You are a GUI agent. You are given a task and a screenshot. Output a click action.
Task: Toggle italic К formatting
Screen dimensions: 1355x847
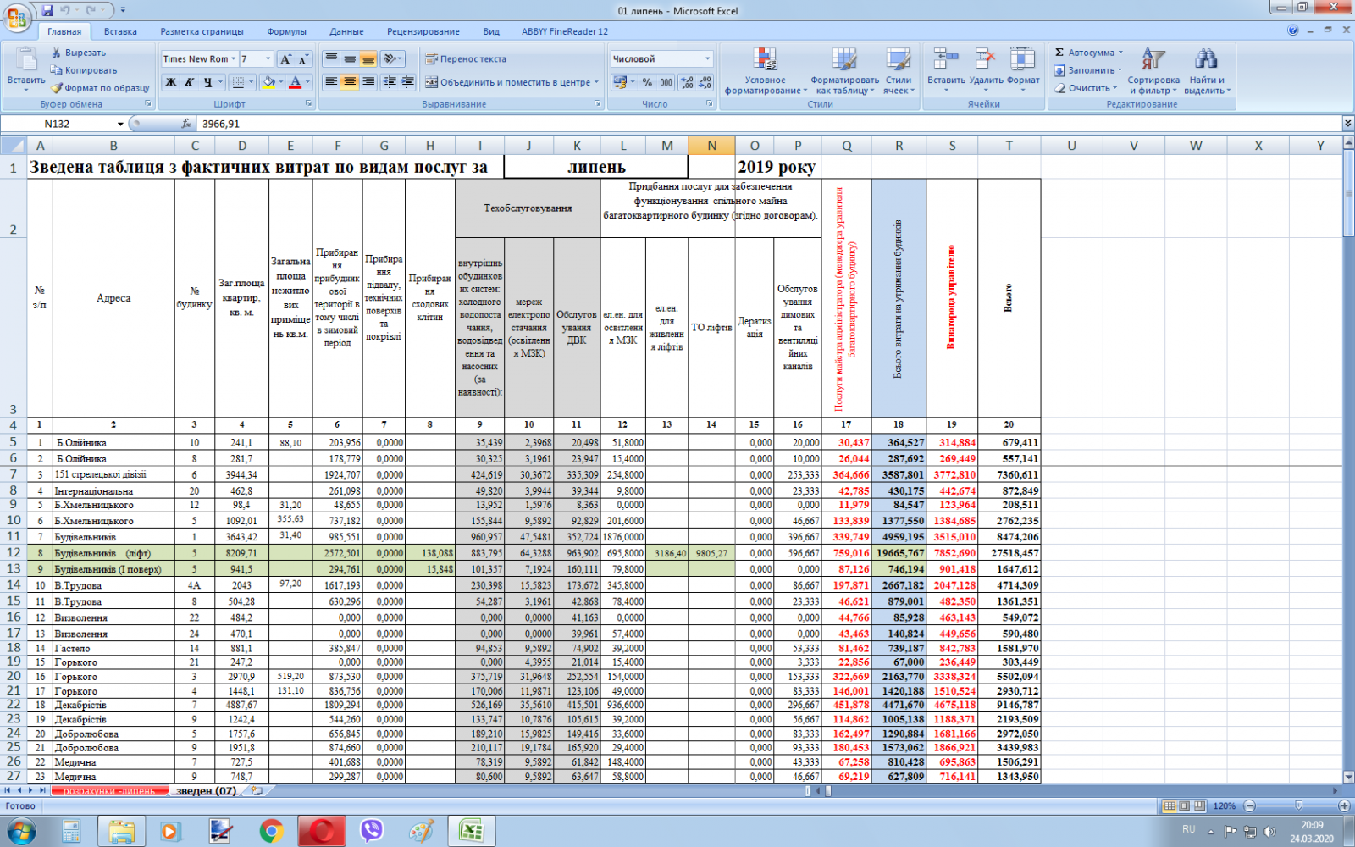189,82
